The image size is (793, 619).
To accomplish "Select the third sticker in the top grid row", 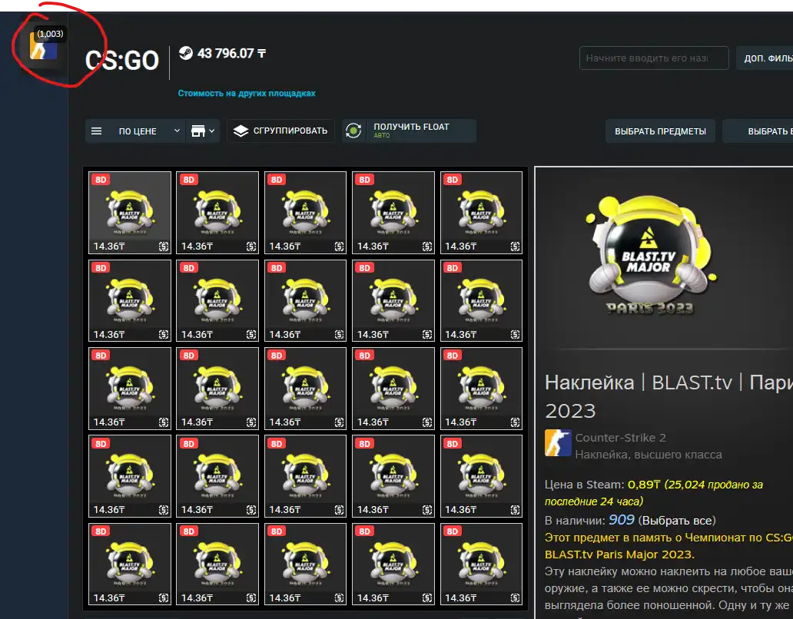I will click(306, 213).
